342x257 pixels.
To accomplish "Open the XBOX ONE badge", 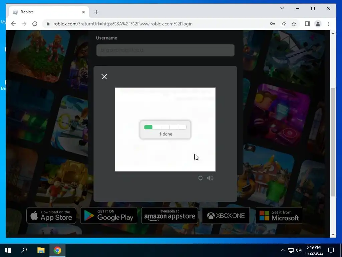I will coord(226,216).
